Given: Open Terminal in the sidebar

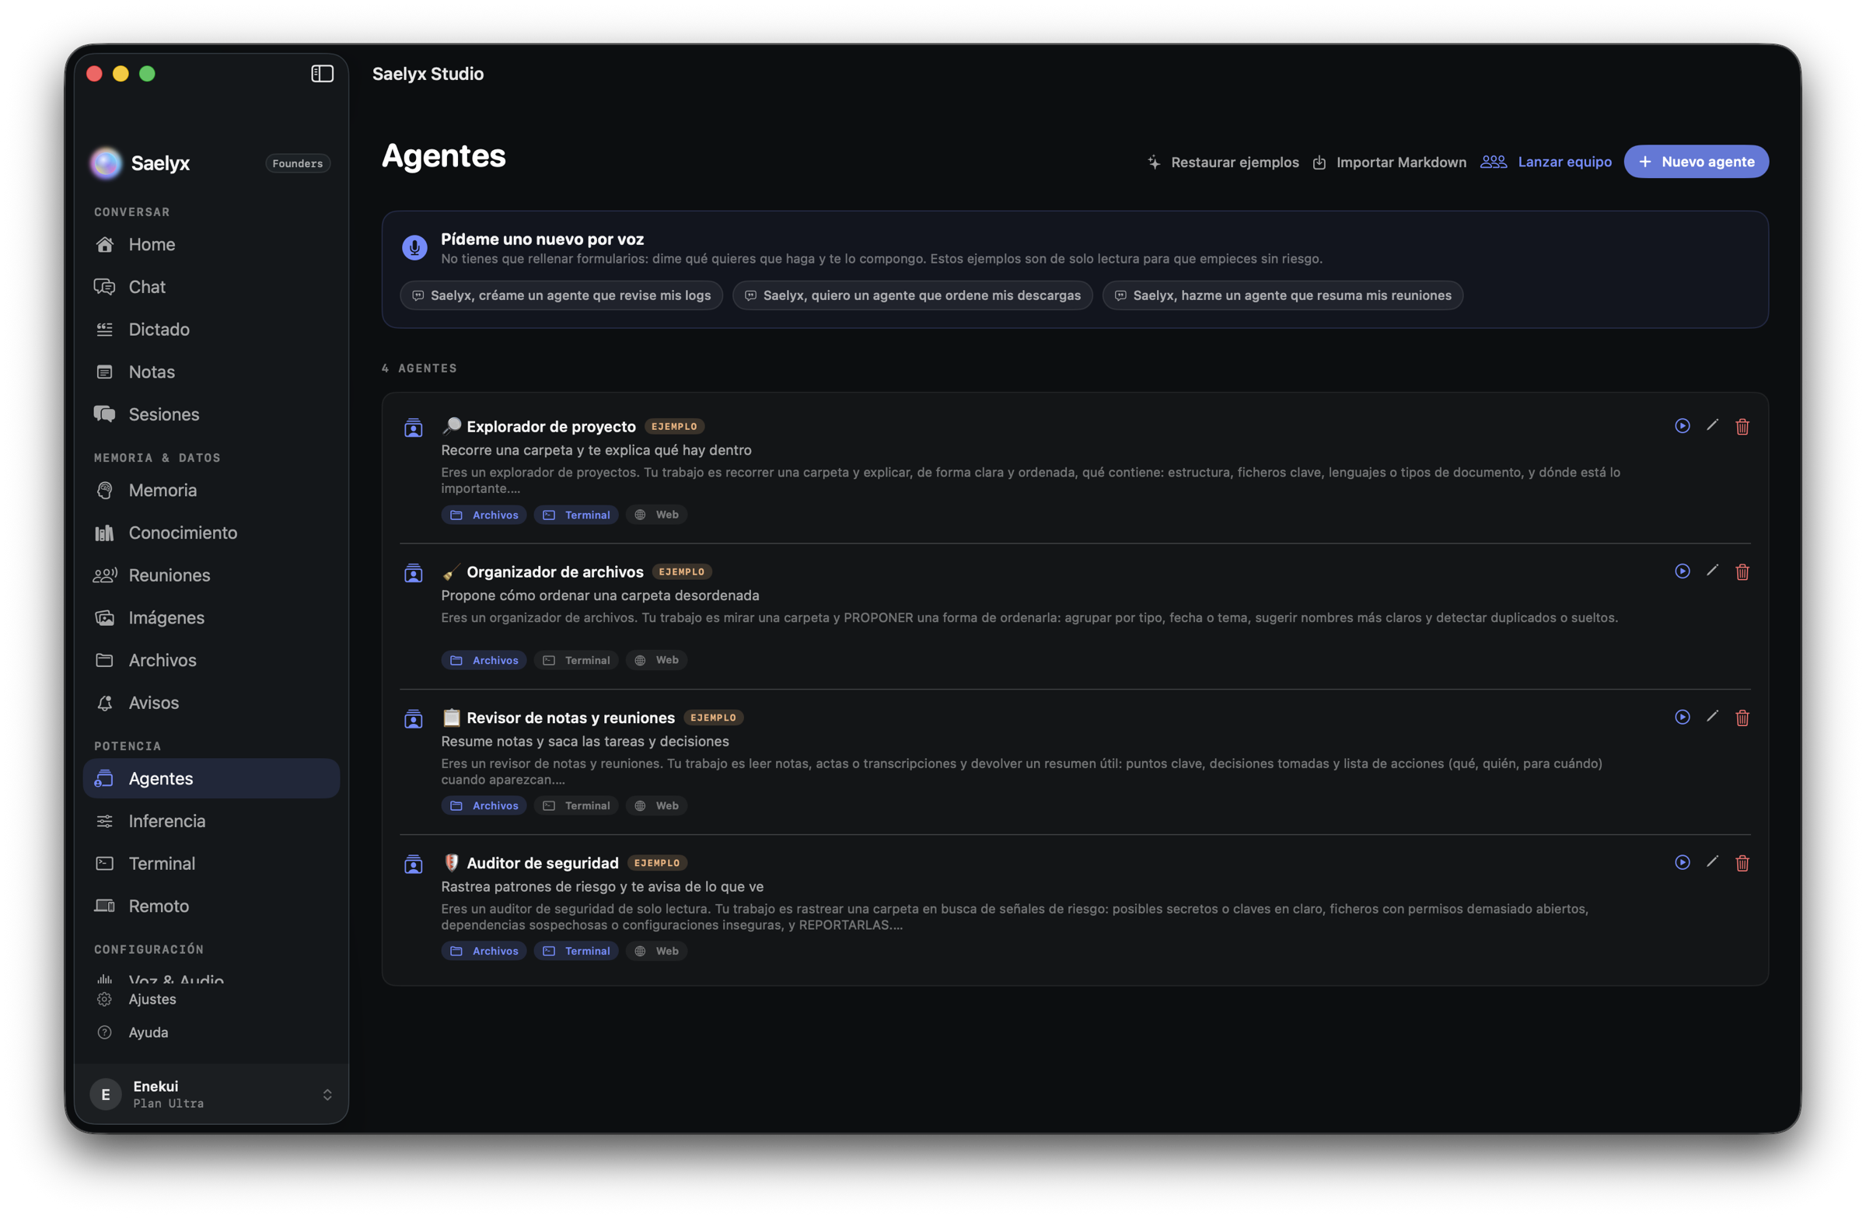Looking at the screenshot, I should click(211, 863).
